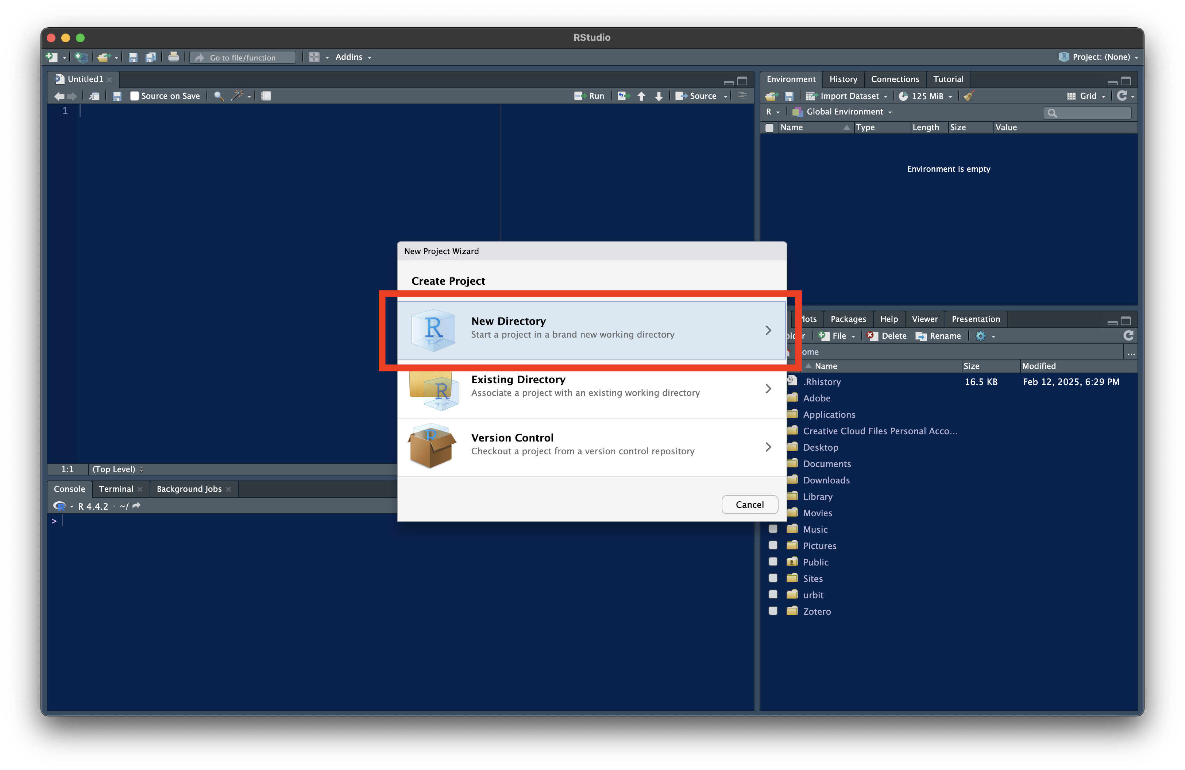Click the refresh icon in Files pane

coord(1128,336)
